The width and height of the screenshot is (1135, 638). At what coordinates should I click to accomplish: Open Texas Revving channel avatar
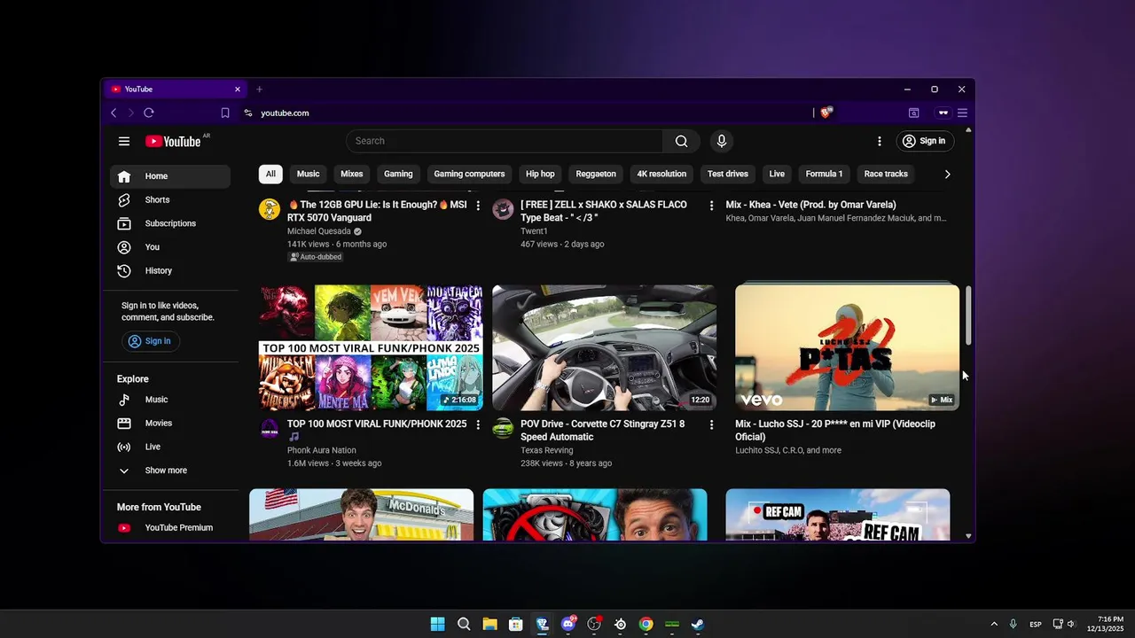click(503, 428)
